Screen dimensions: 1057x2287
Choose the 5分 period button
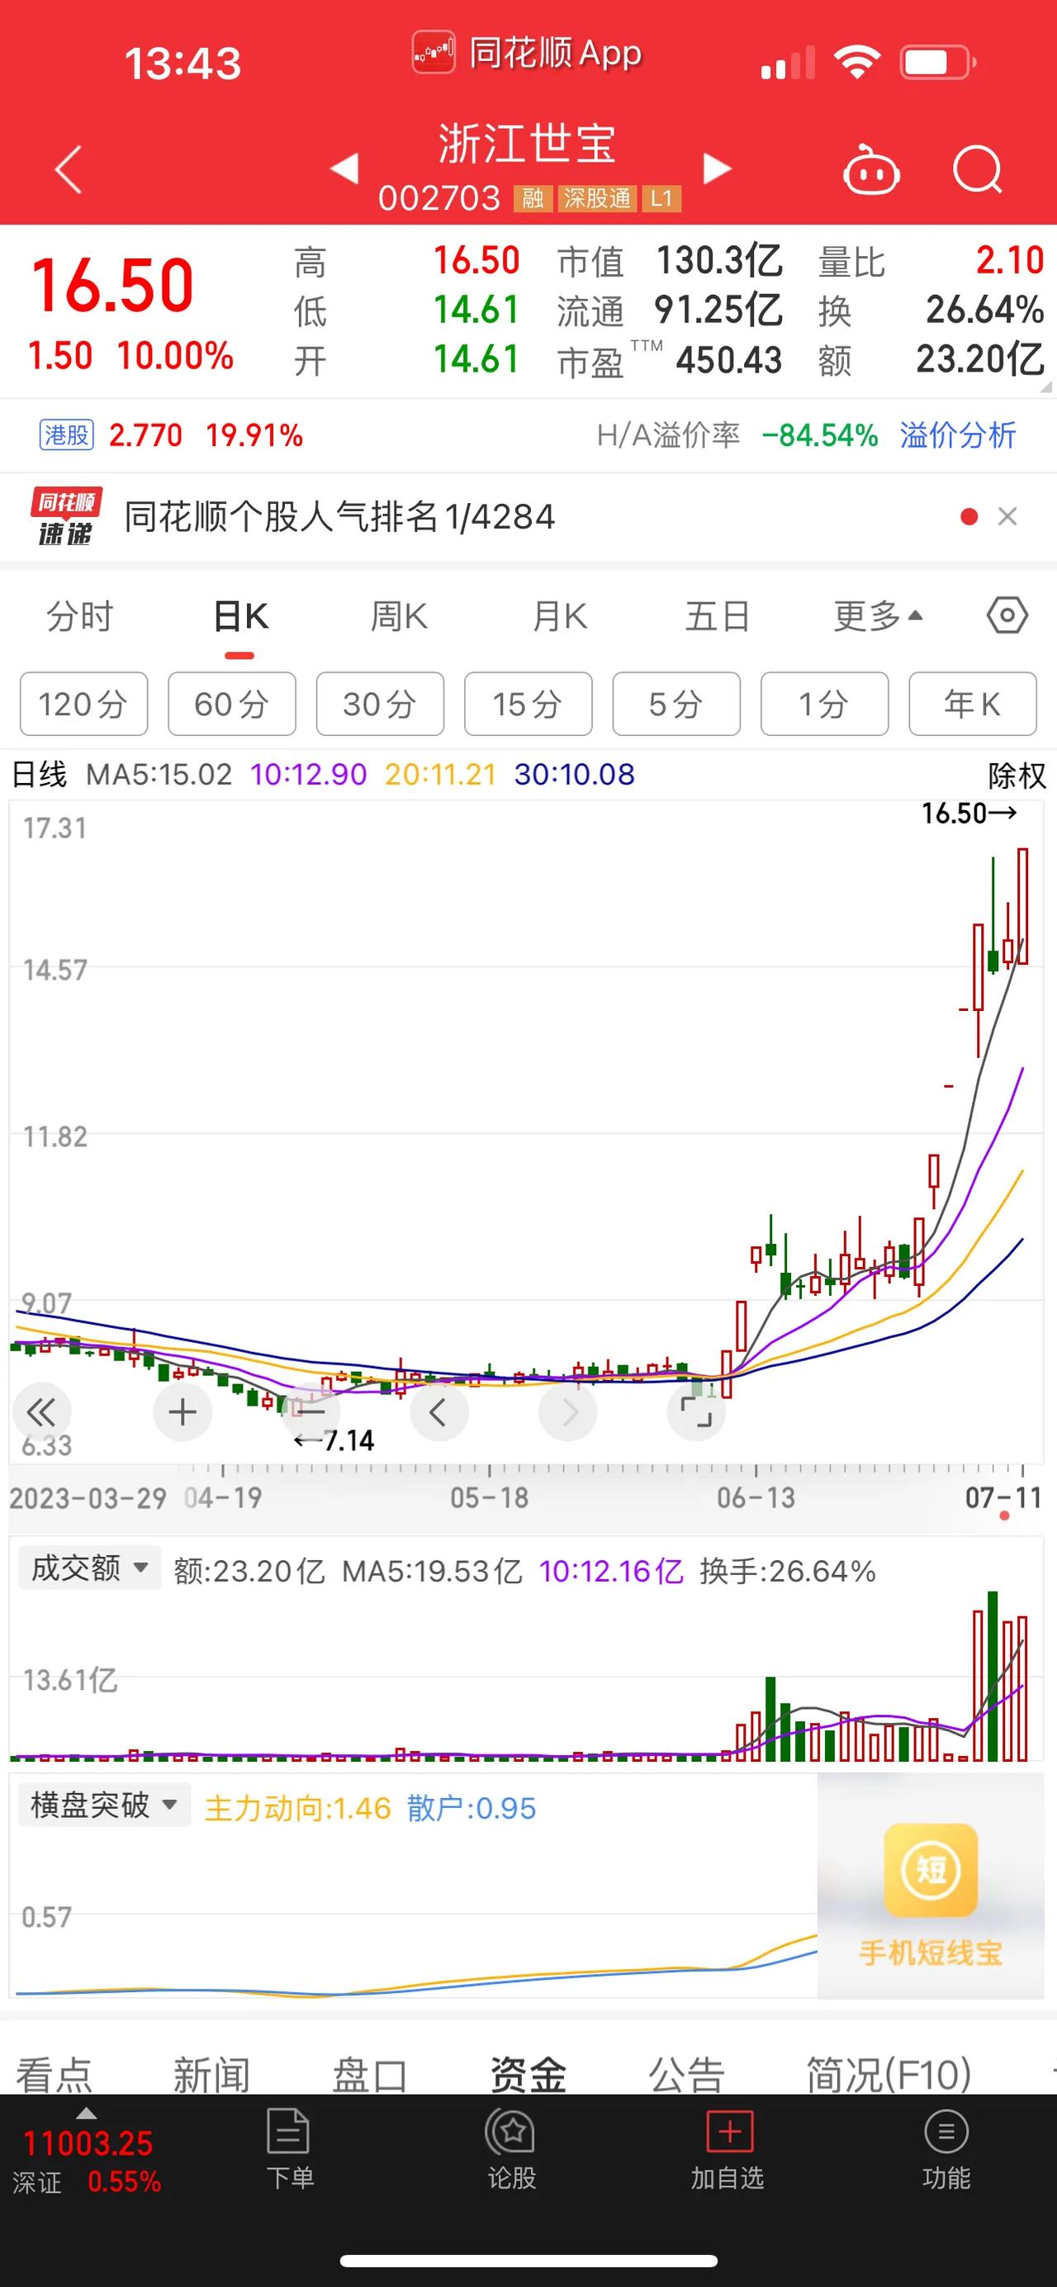coord(676,704)
